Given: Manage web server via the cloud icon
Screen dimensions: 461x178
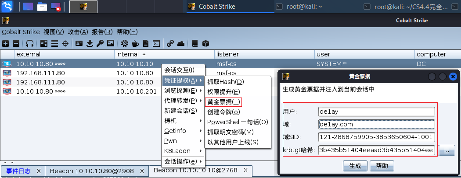Looking at the screenshot, I should click(181, 44).
